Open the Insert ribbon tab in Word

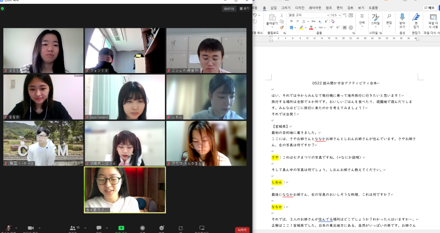click(274, 8)
